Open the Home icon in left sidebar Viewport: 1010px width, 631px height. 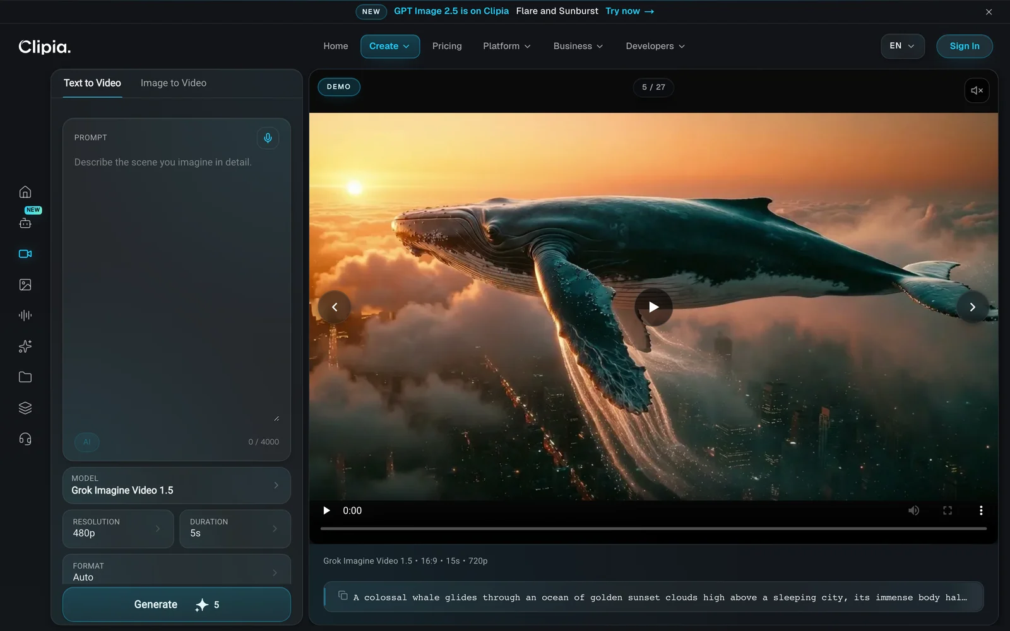(x=25, y=192)
